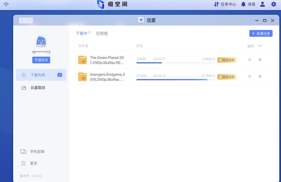This screenshot has height=182, width=281.
Task: Open 消息 notifications bell in top bar
Action: pyautogui.click(x=248, y=4)
